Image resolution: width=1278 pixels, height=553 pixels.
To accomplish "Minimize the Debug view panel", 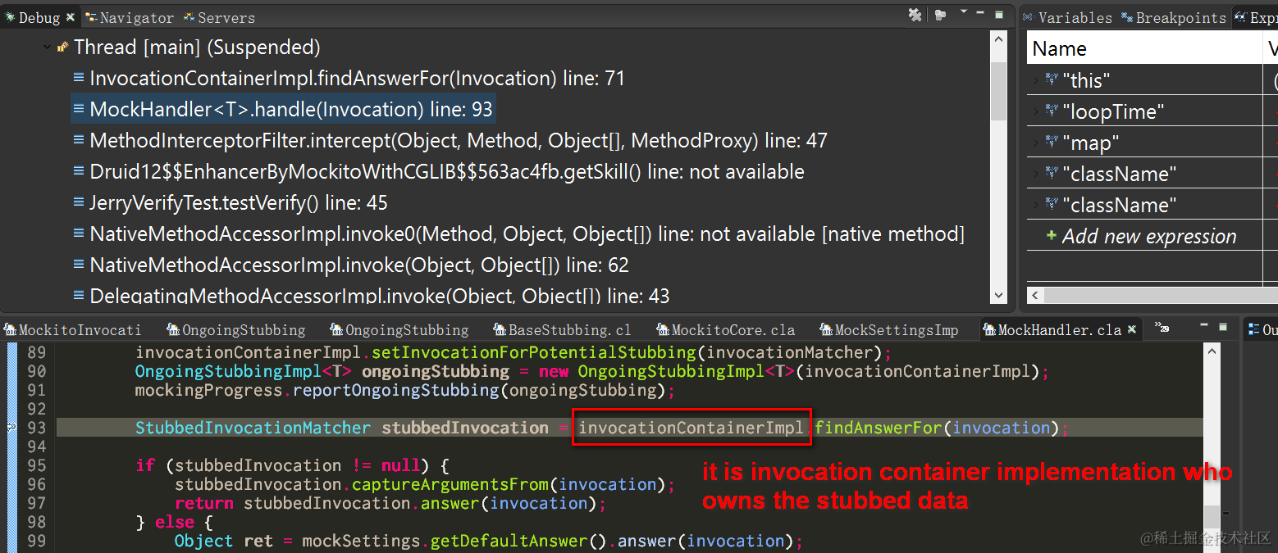I will (981, 12).
